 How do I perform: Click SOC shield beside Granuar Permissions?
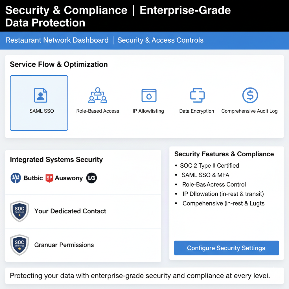(19, 245)
